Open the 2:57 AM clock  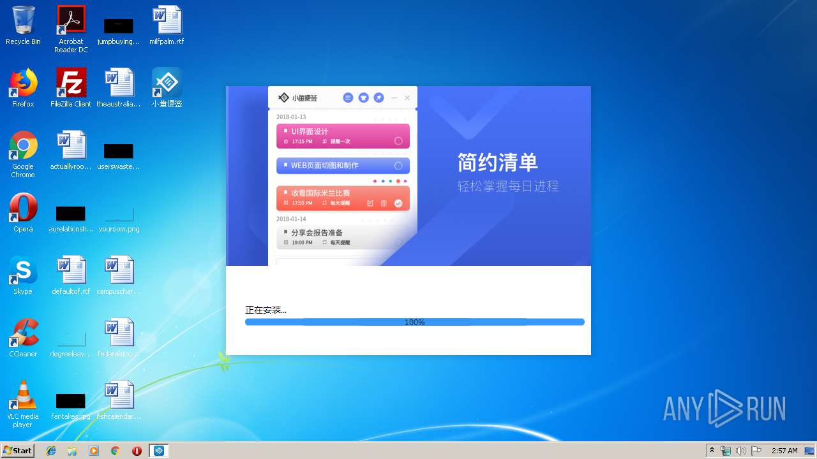pos(784,451)
